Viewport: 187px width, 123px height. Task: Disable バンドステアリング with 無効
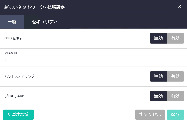[158, 76]
